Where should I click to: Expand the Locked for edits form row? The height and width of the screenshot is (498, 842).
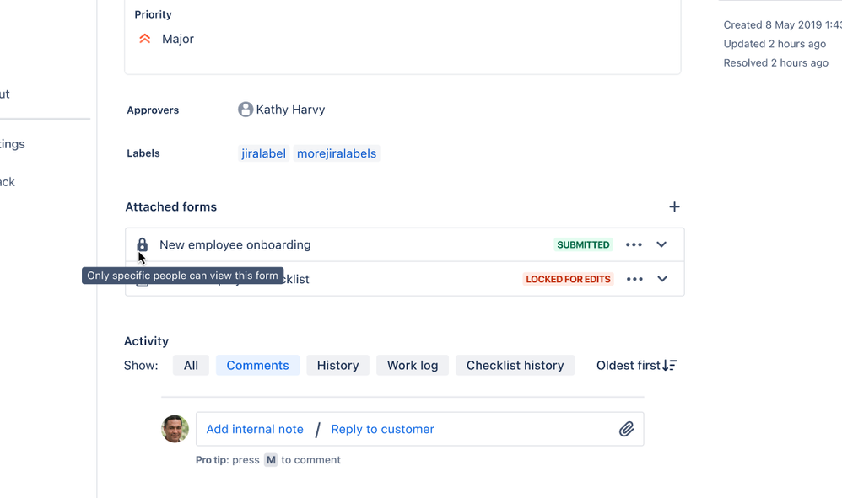coord(662,279)
